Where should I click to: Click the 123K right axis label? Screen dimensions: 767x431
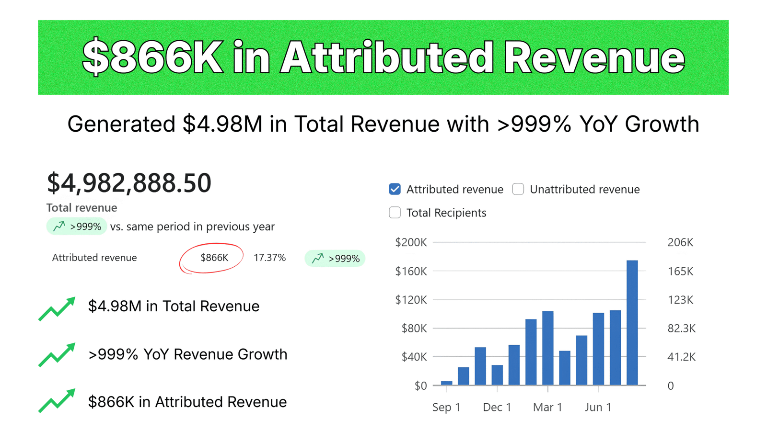click(680, 300)
